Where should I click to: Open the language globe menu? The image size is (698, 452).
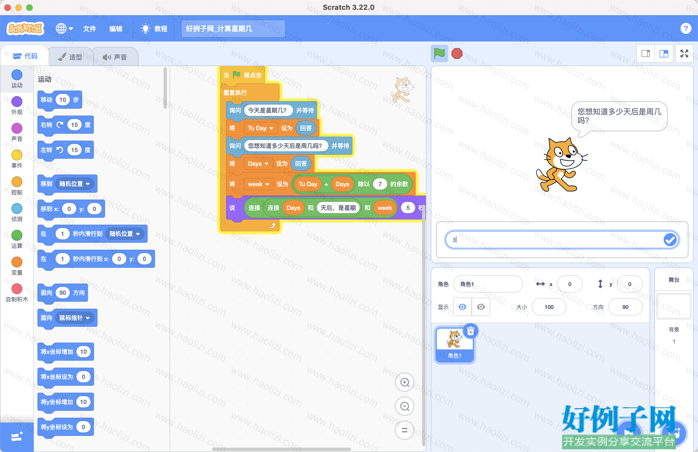[x=64, y=28]
